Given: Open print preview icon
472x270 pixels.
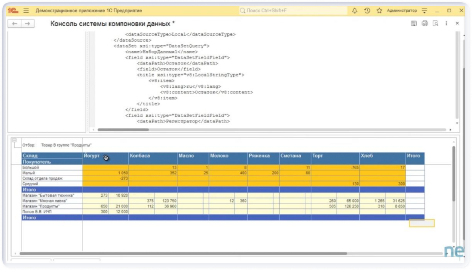Looking at the screenshot, I should point(435,23).
